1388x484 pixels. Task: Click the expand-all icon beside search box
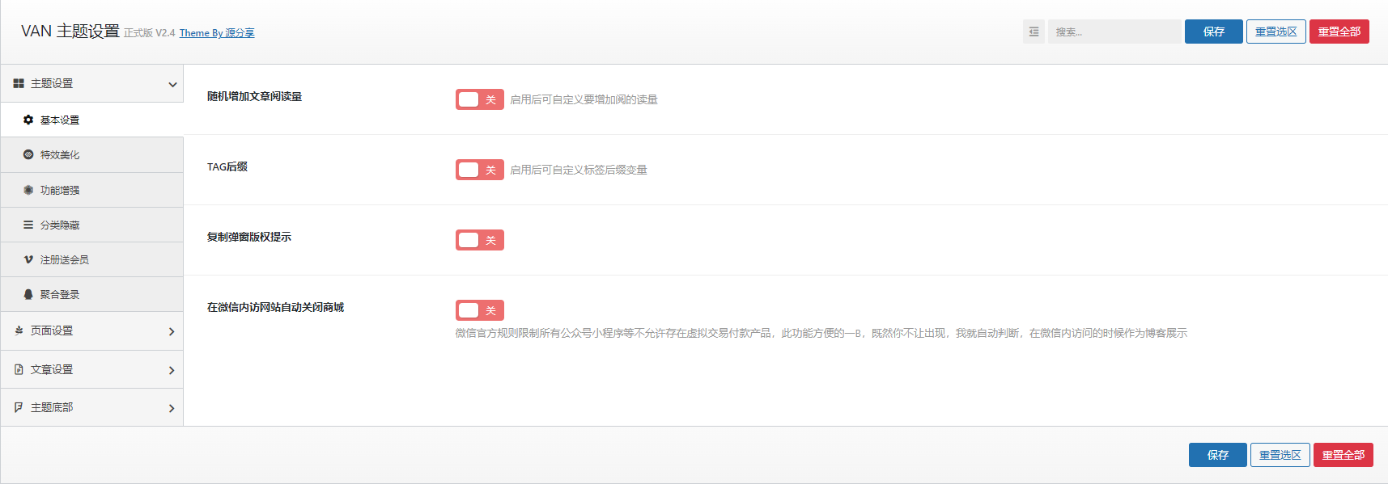click(x=1034, y=32)
